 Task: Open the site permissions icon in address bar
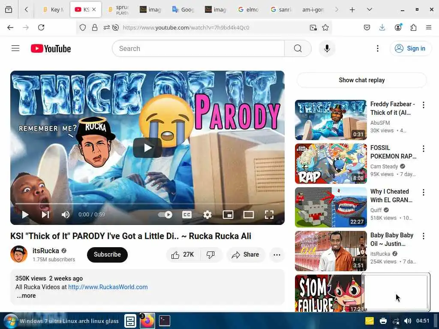(x=107, y=27)
